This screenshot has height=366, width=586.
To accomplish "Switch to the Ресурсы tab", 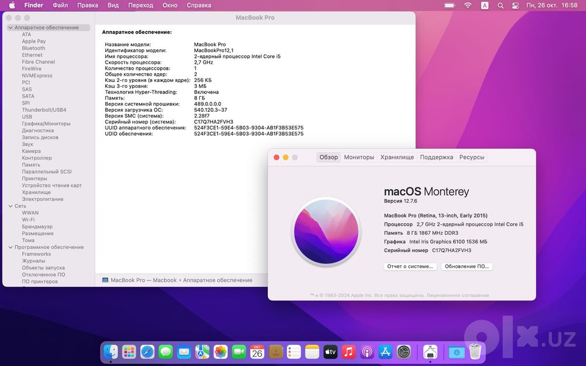I will coord(472,157).
